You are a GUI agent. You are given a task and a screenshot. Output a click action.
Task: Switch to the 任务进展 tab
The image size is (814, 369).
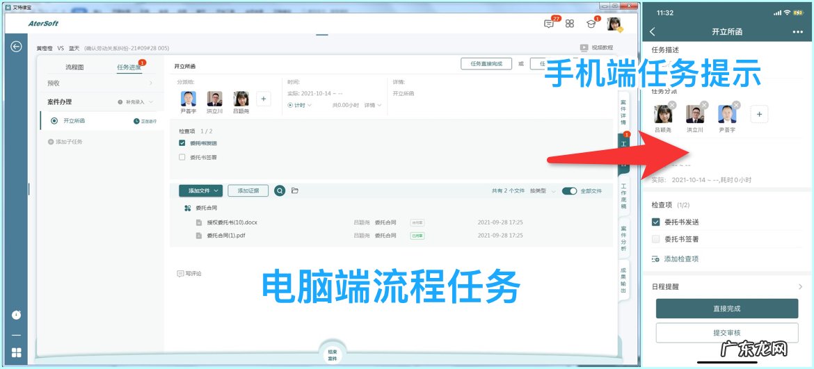tap(129, 67)
